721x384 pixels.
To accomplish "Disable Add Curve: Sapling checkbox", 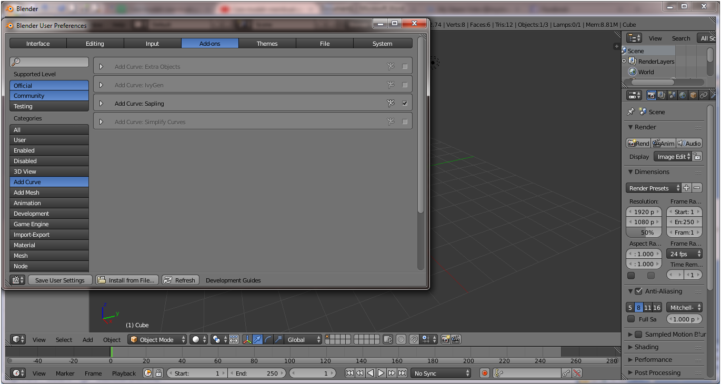I will tap(405, 103).
